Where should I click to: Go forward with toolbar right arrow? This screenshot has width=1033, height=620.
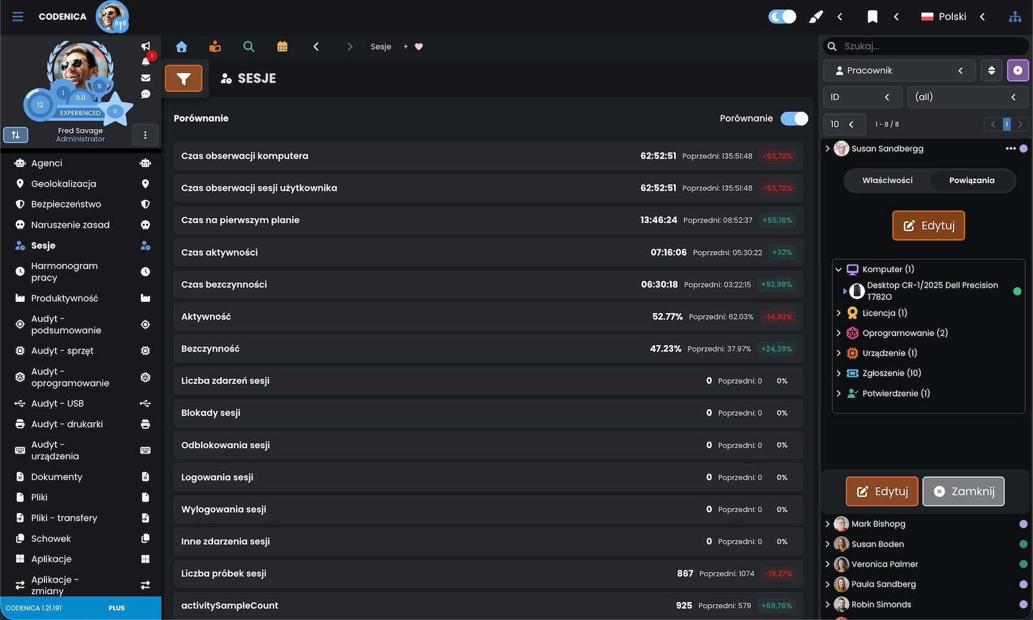tap(349, 46)
